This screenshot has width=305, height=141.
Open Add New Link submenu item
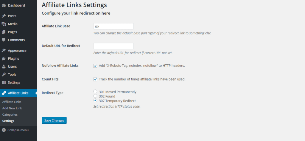tap(12, 108)
